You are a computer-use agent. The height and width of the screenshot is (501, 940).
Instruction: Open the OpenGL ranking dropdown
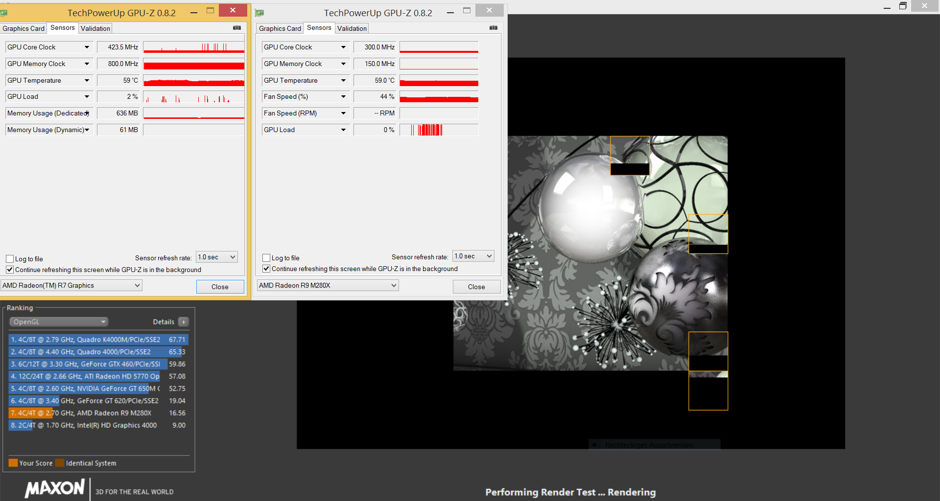(59, 322)
